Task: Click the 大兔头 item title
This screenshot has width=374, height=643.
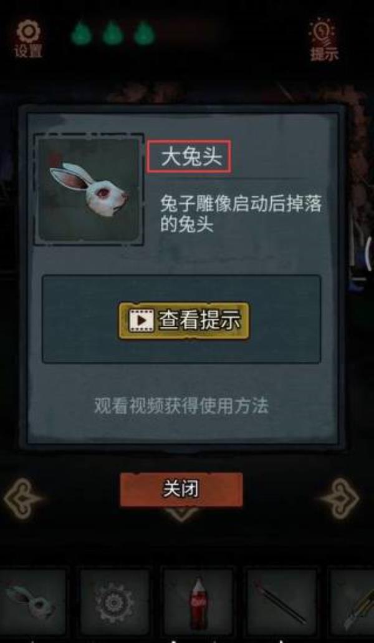Action: tap(189, 157)
